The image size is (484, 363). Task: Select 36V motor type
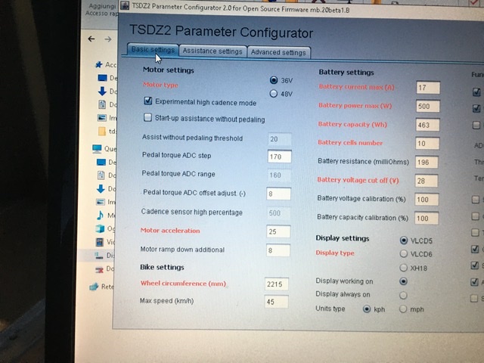[274, 80]
